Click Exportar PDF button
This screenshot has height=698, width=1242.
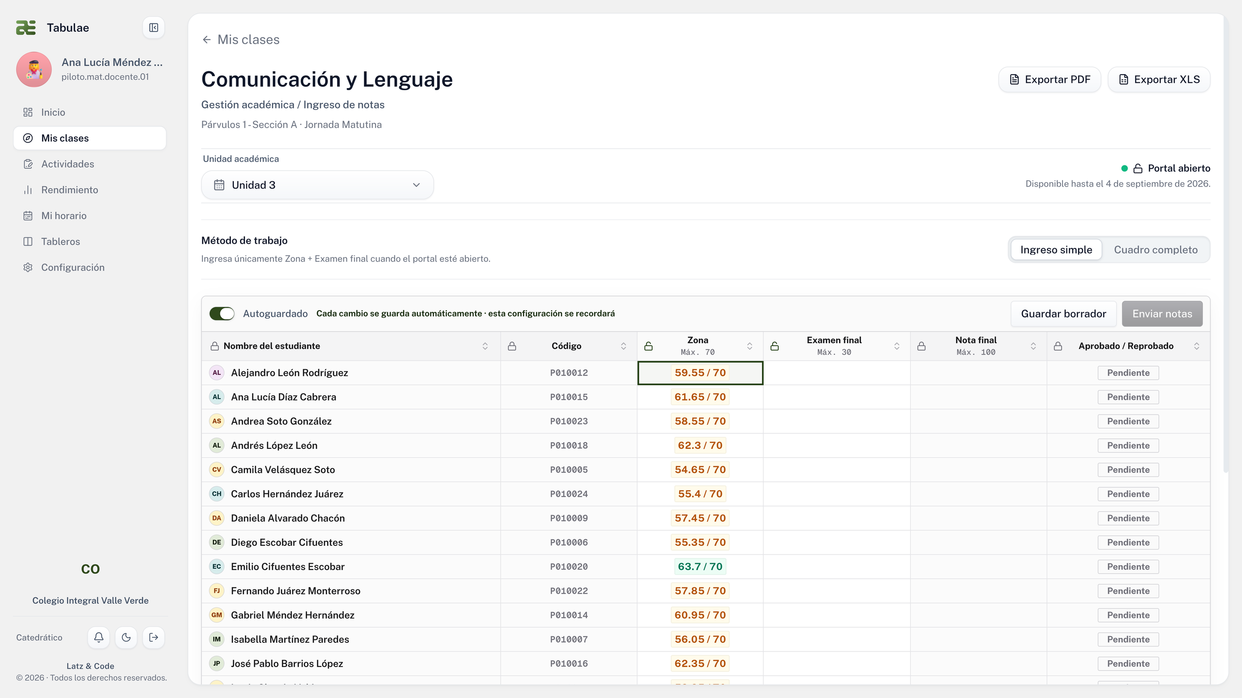1049,79
